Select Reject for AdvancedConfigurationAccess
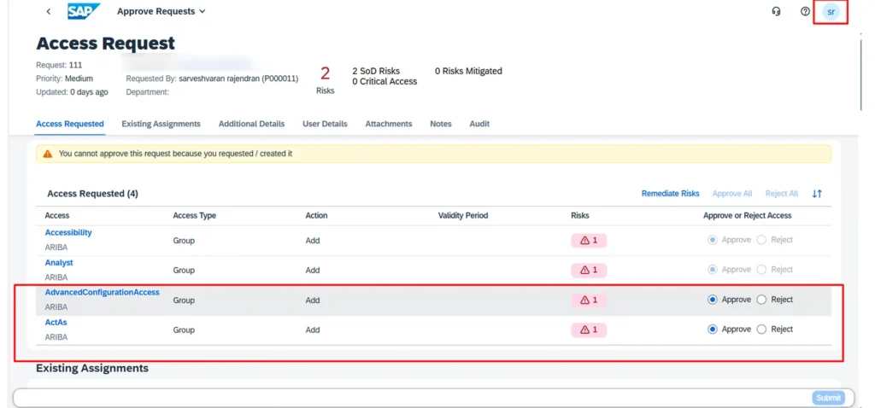The width and height of the screenshot is (875, 408). [761, 300]
